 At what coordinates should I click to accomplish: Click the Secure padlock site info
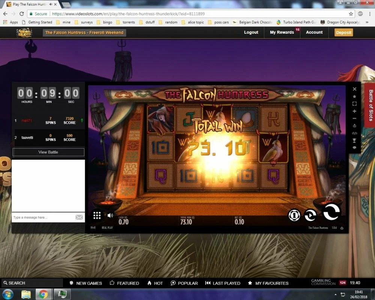[x=38, y=14]
